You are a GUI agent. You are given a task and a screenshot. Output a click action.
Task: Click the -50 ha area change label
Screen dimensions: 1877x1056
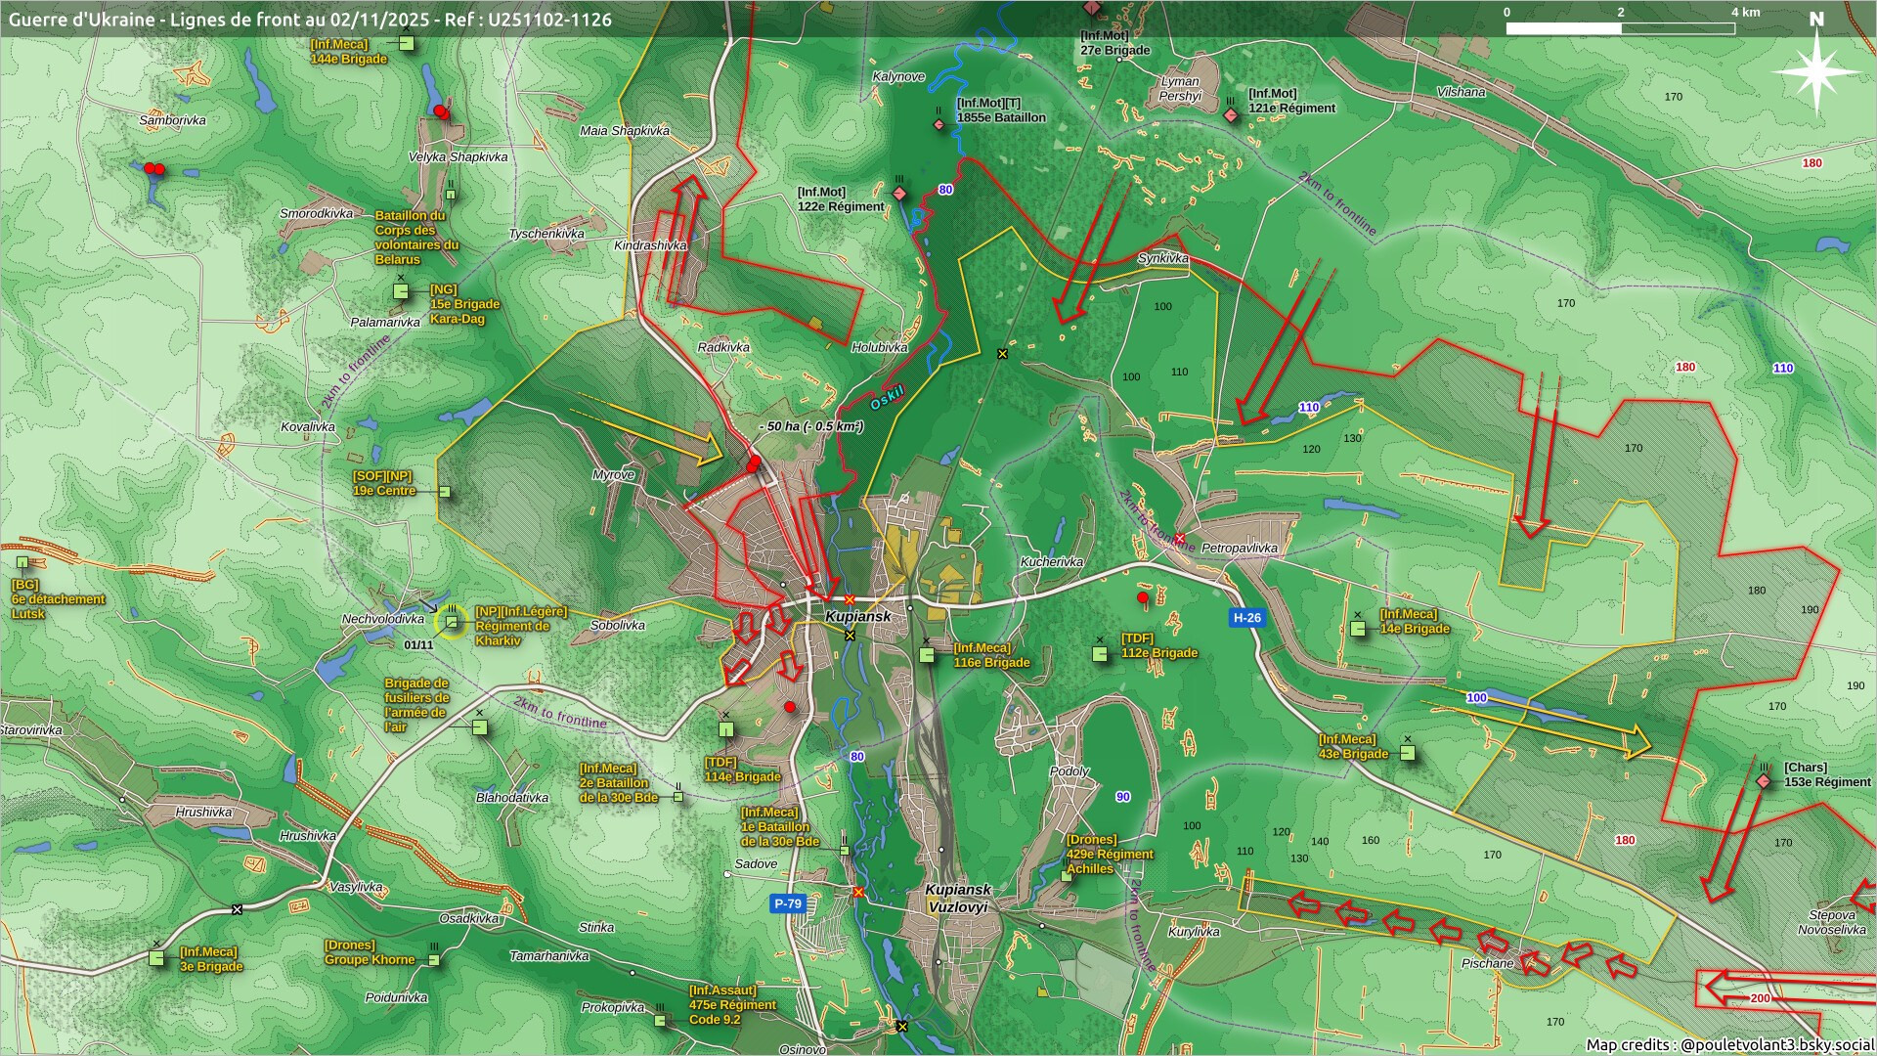810,426
